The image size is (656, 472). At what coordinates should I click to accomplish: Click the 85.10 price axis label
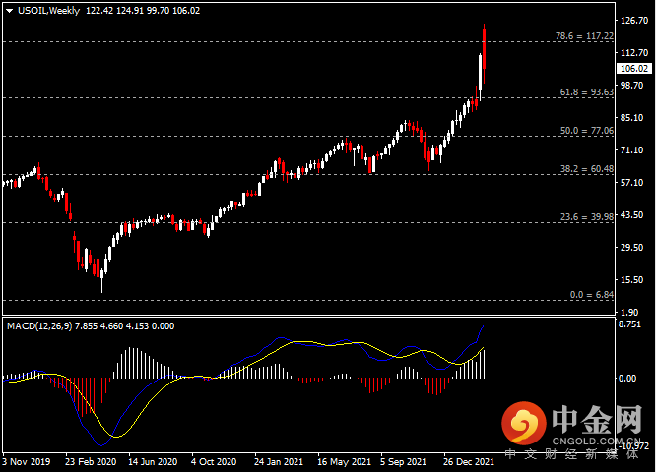pos(631,118)
